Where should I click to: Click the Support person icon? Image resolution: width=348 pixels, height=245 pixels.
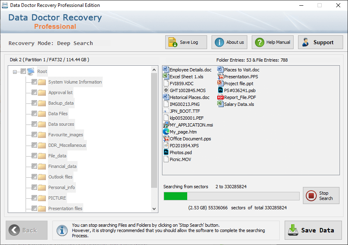306,42
